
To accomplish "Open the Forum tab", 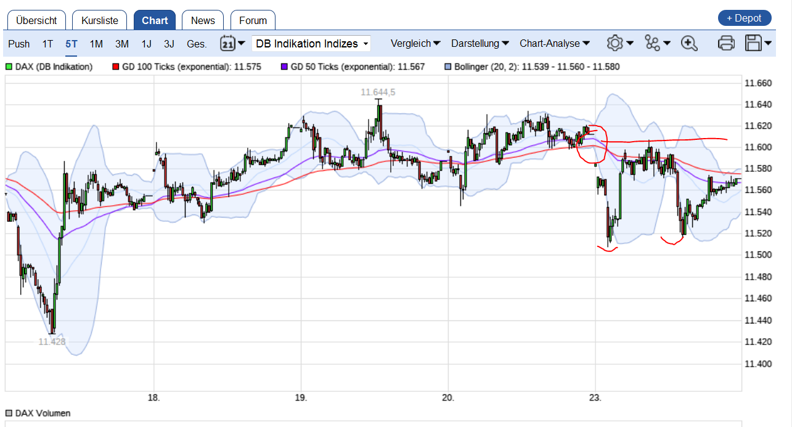I will click(253, 20).
